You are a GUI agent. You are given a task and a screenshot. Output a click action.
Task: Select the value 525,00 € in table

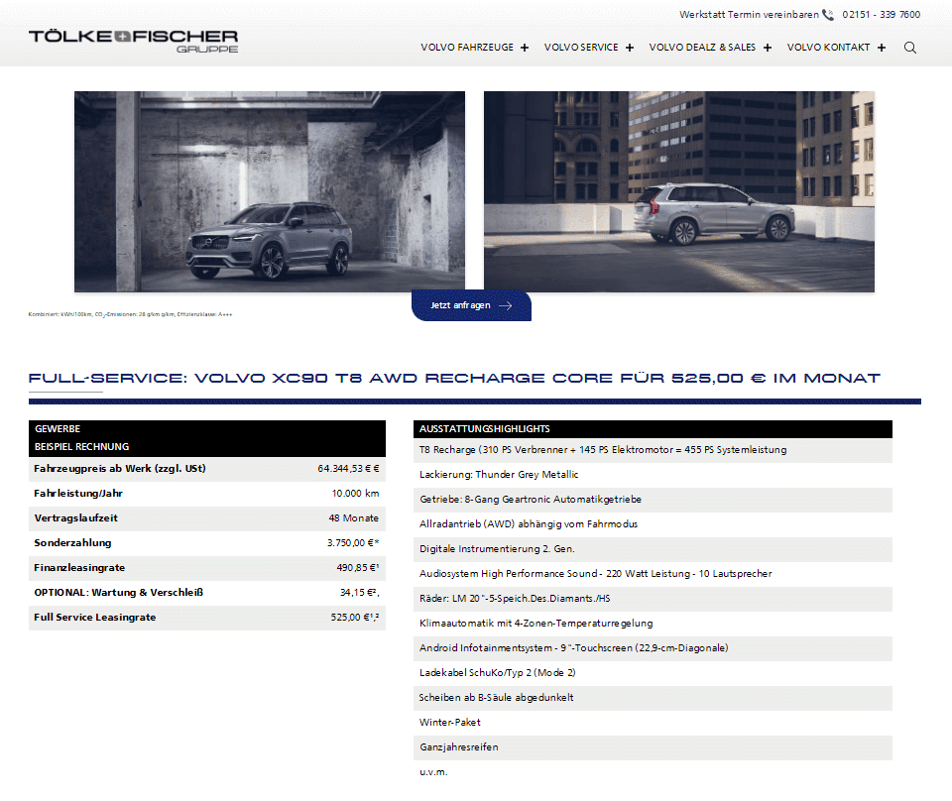[355, 618]
